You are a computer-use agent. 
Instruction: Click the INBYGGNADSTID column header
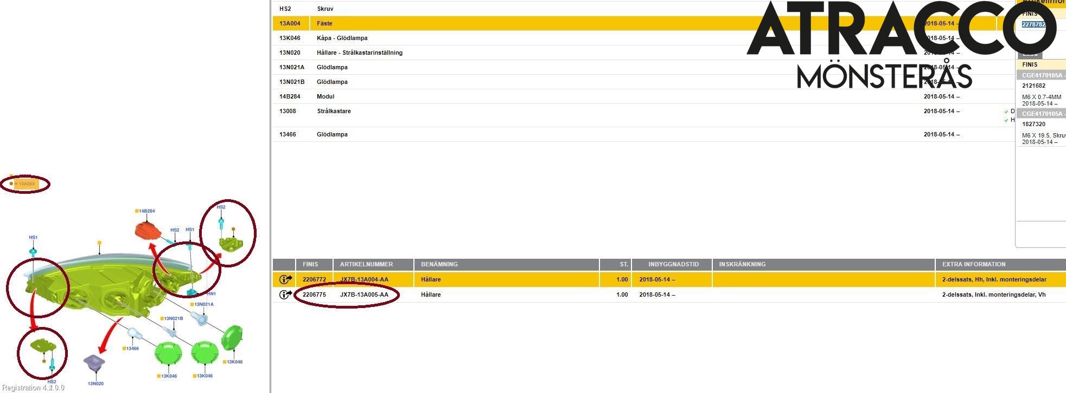point(673,264)
